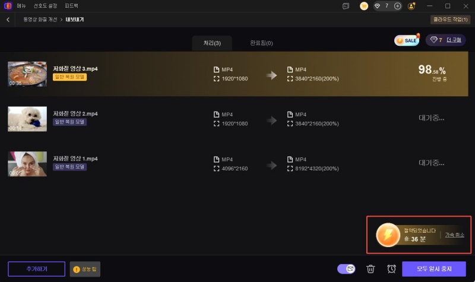Toggle the email notification switch

click(346, 269)
